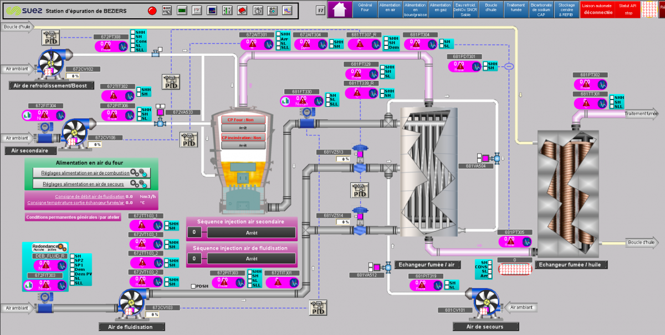Viewport: 665px width, 335px height.
Task: Click the purple home icon
Action: pos(341,9)
